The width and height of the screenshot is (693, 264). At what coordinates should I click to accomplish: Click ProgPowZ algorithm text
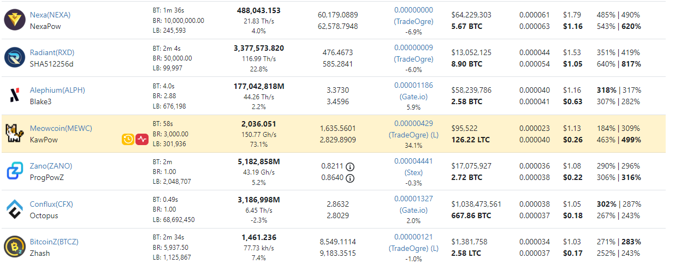pos(47,177)
